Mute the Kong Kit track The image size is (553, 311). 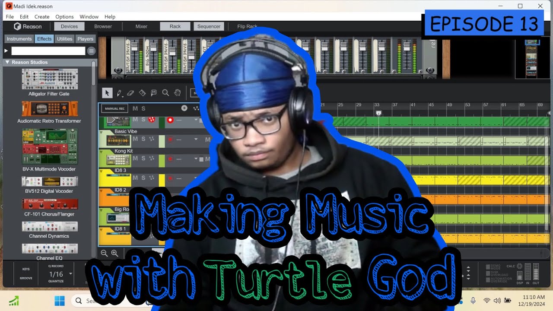click(135, 159)
